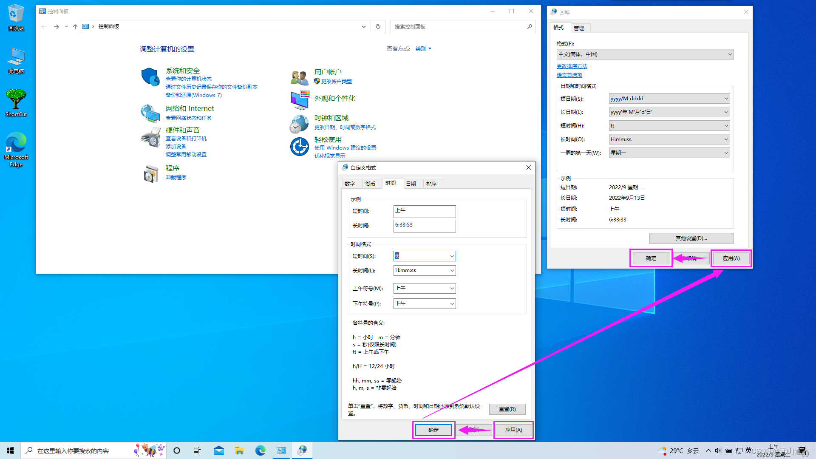Screen dimensions: 816x459
Task: Open Task View on taskbar
Action: 197,450
